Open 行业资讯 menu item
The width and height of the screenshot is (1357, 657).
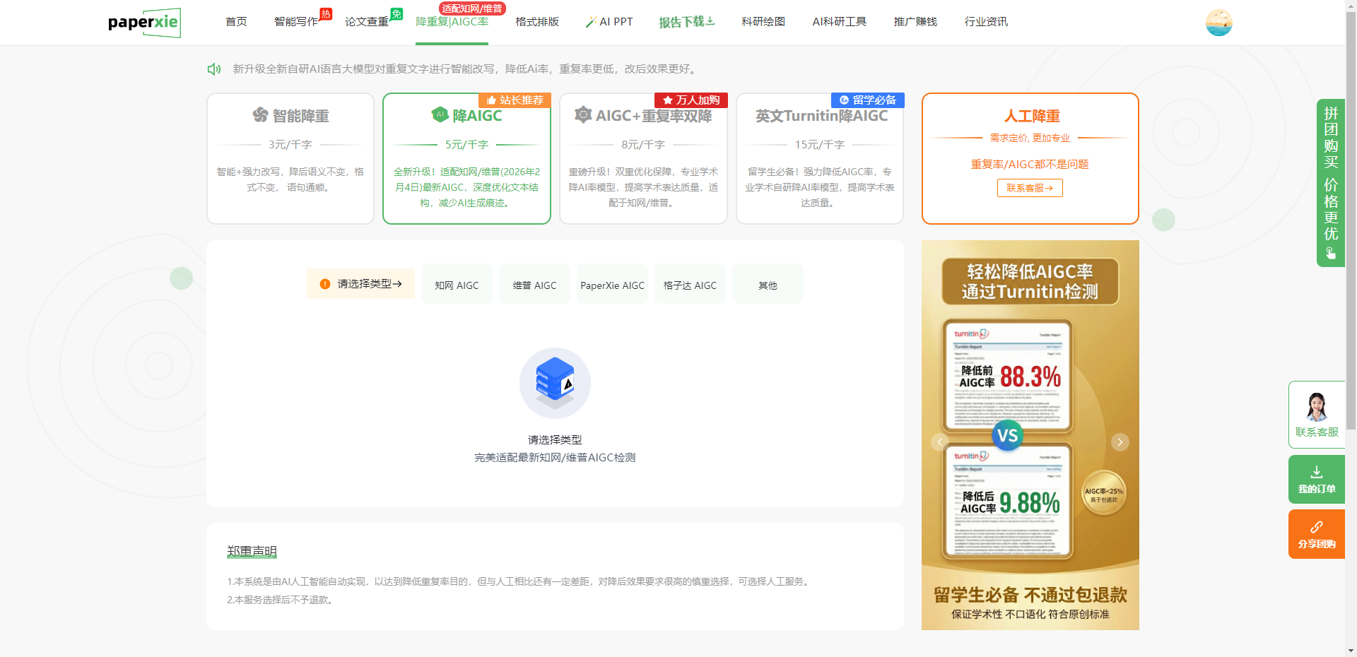pos(986,22)
